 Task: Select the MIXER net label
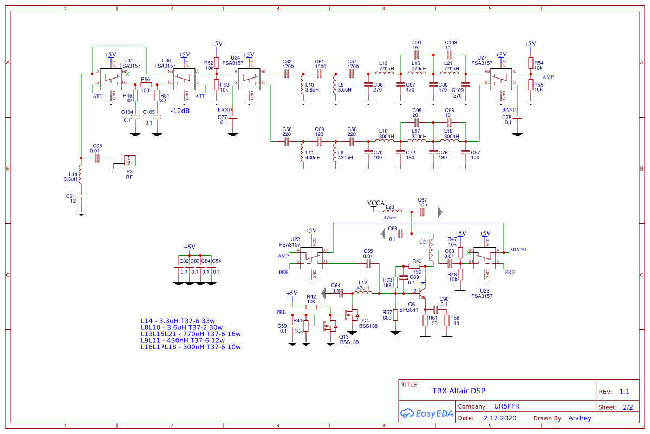[x=518, y=250]
